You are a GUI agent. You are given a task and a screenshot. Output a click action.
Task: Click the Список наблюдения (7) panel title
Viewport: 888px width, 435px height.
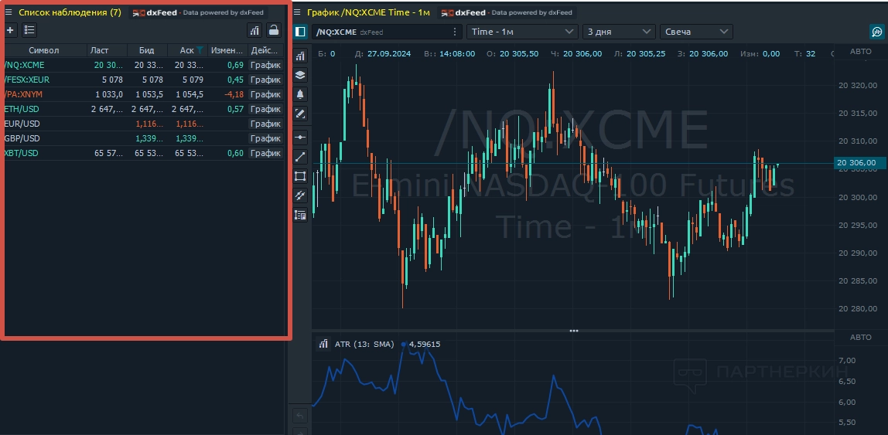pyautogui.click(x=70, y=12)
